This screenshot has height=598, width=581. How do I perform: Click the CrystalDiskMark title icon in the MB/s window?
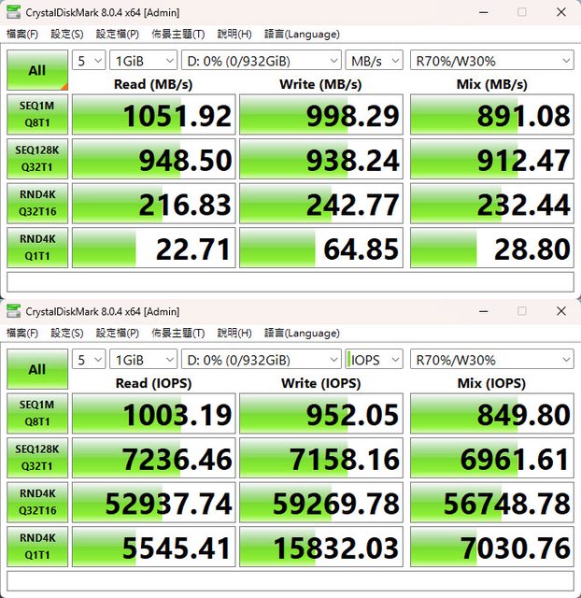14,12
